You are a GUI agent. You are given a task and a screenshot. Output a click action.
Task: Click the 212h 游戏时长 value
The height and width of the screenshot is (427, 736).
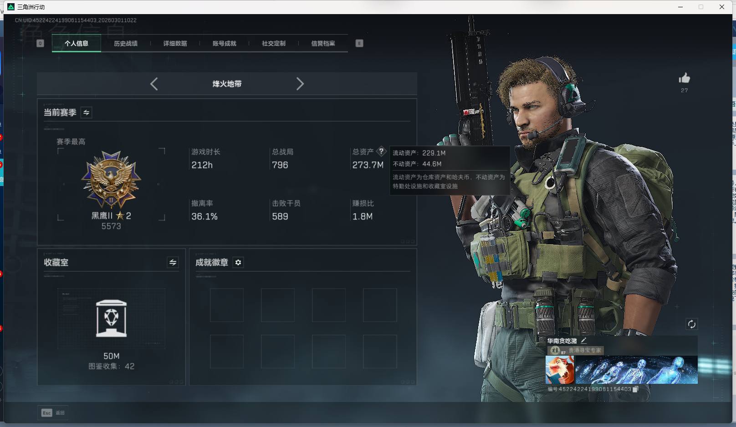coord(202,165)
